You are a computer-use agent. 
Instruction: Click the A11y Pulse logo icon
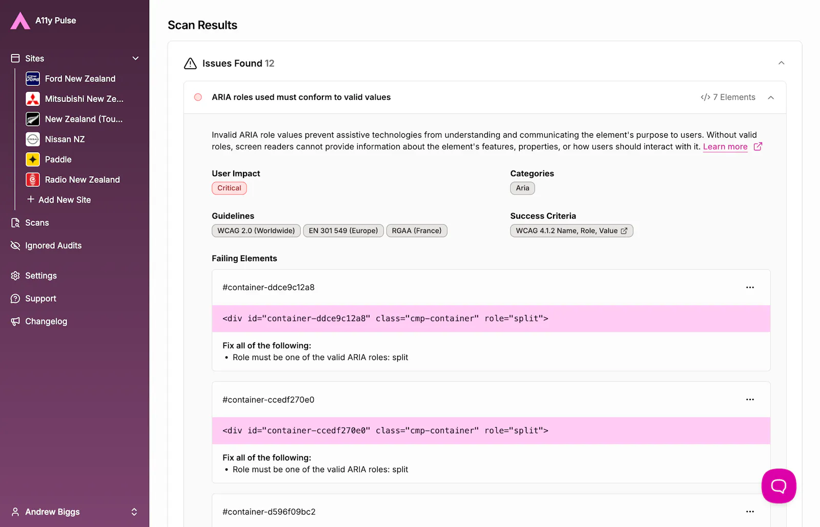(x=20, y=20)
